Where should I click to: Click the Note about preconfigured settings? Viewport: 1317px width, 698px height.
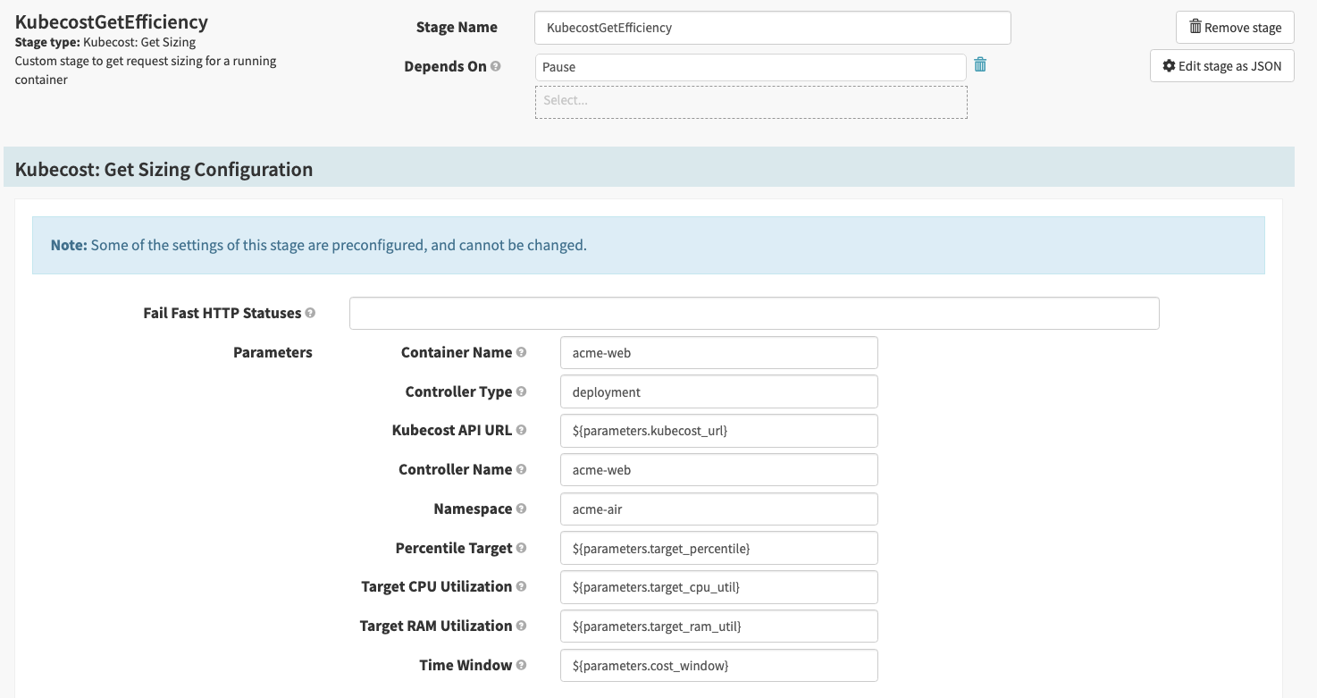(649, 245)
